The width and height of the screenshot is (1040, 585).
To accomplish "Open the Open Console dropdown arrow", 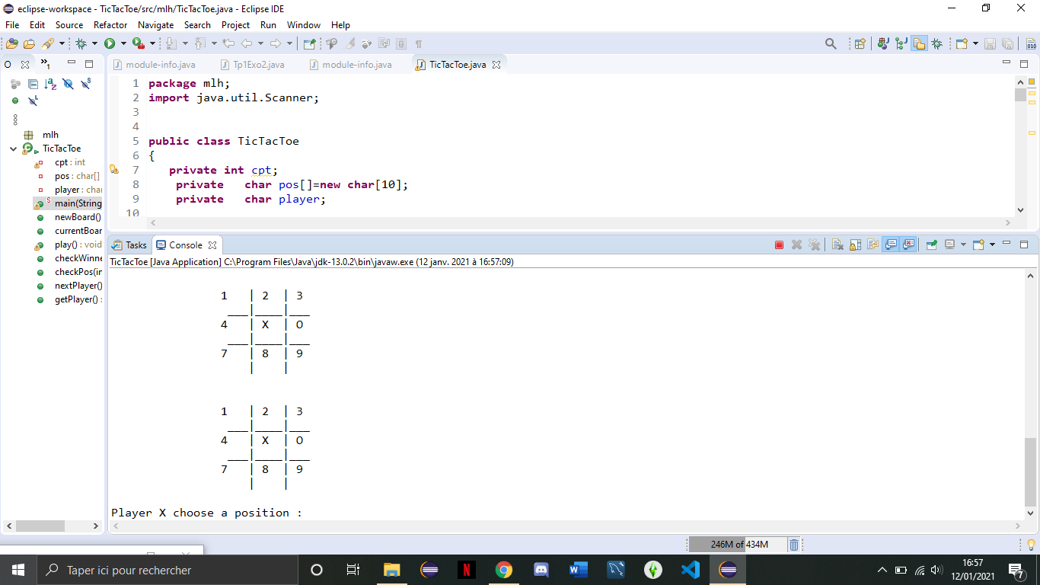I will (992, 245).
